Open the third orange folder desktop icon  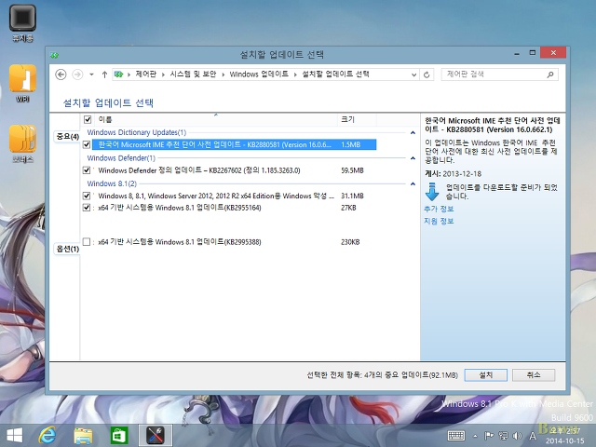pyautogui.click(x=22, y=144)
